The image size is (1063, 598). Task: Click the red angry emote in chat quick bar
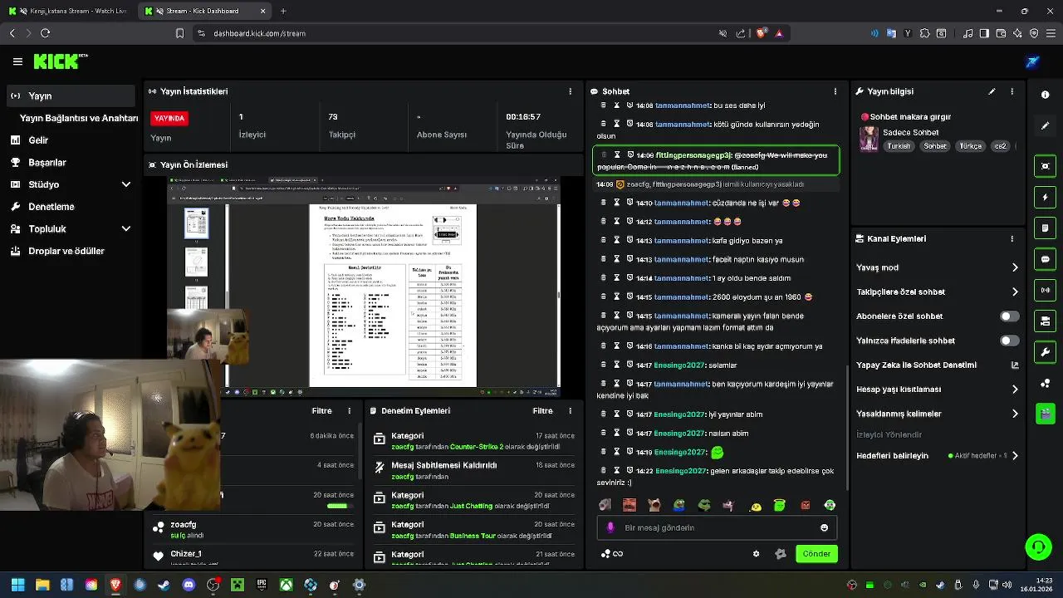tap(805, 505)
